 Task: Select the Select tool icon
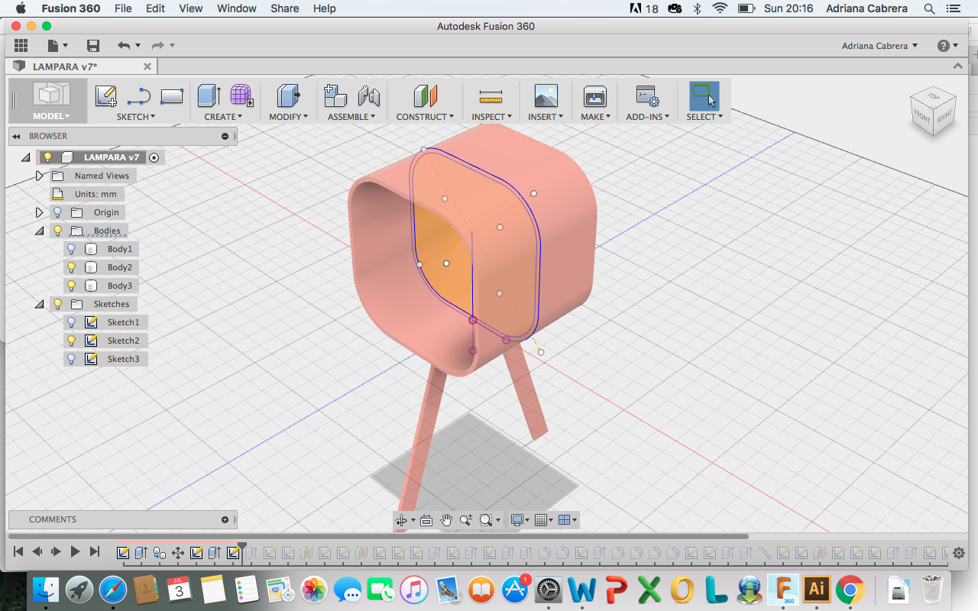(x=704, y=96)
